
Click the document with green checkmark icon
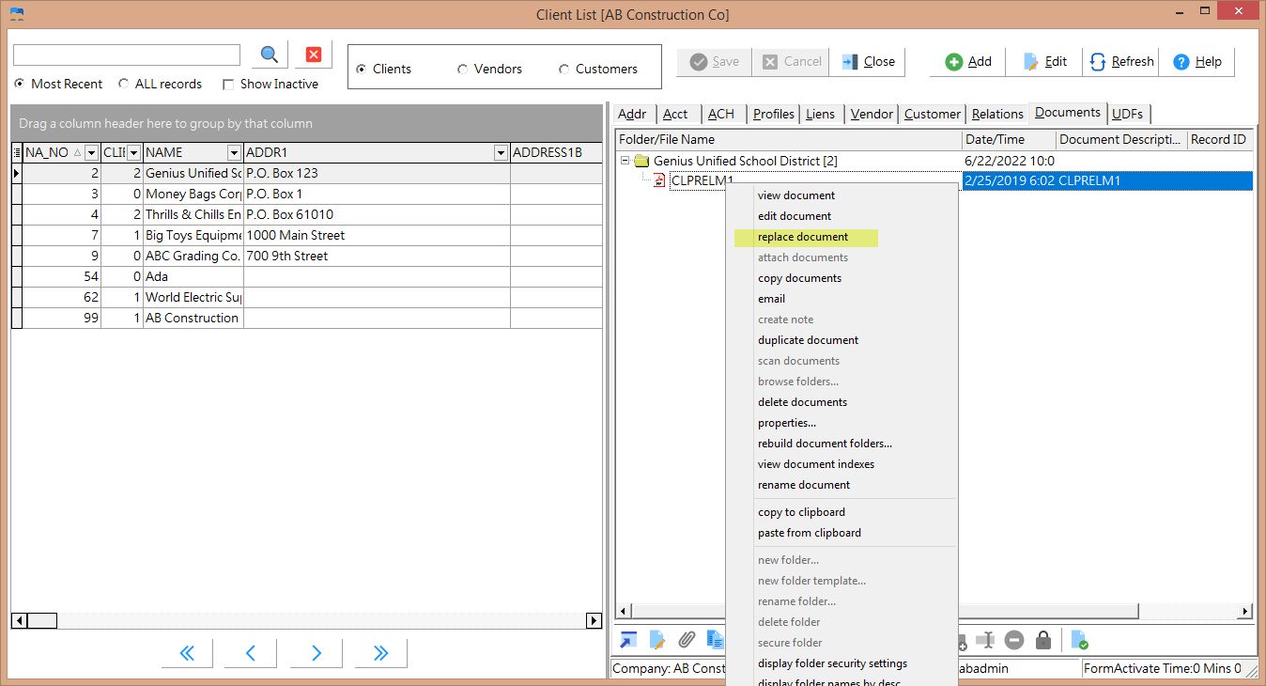coord(1080,641)
